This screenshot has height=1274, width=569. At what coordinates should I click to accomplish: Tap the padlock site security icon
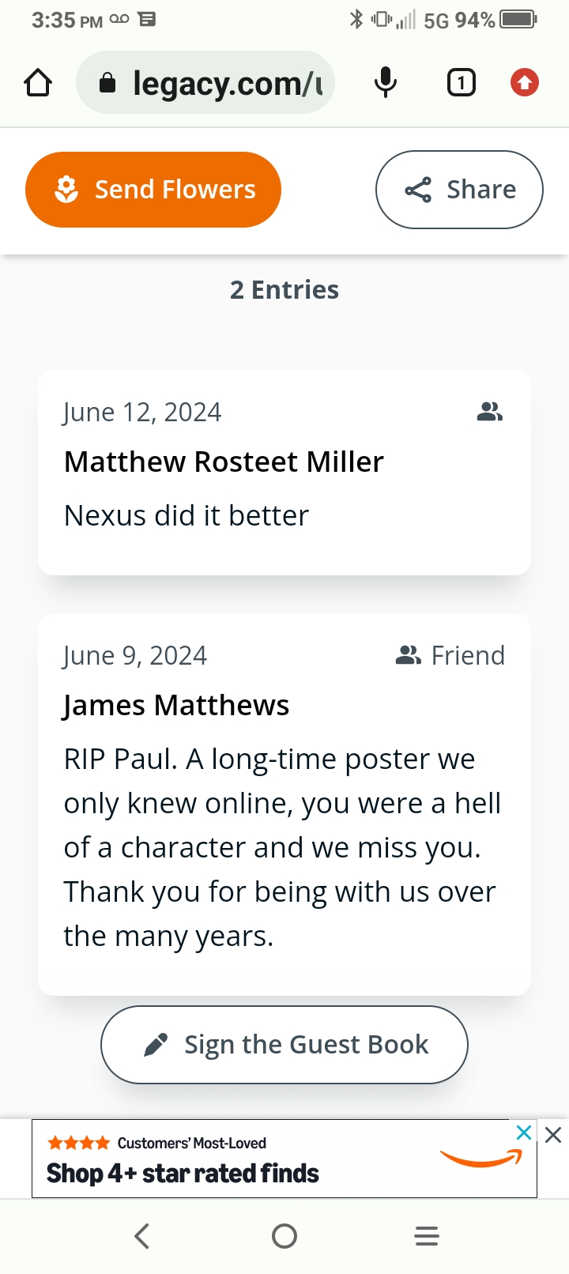tap(107, 83)
